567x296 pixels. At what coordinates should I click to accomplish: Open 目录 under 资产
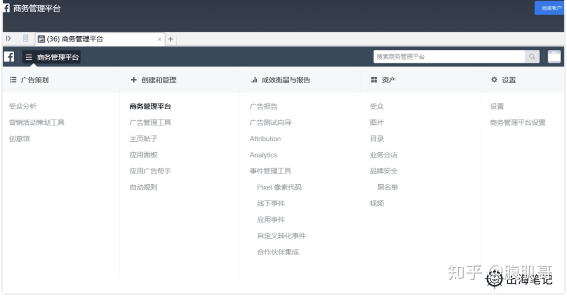tap(377, 139)
